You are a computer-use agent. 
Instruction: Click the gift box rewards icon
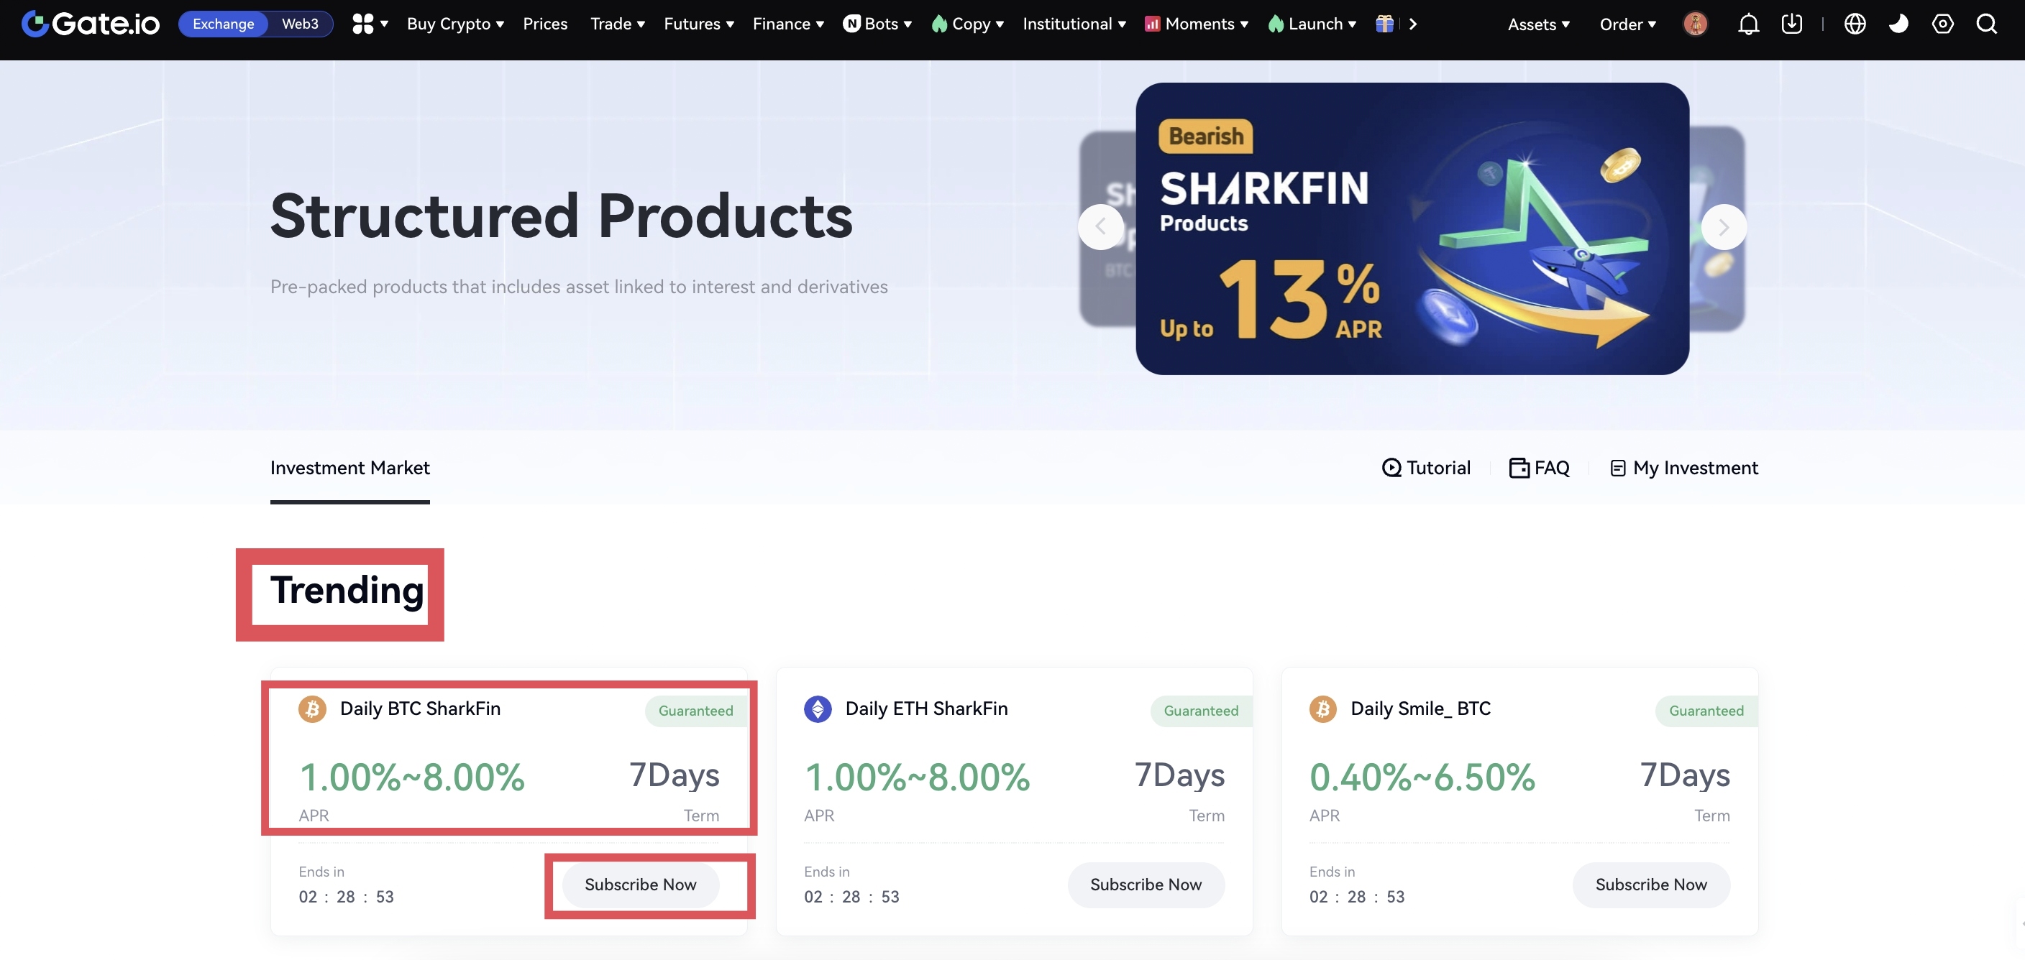pyautogui.click(x=1384, y=24)
